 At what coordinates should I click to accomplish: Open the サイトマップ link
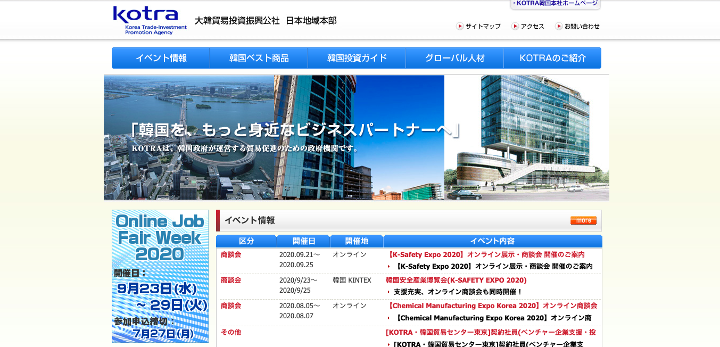(x=483, y=26)
